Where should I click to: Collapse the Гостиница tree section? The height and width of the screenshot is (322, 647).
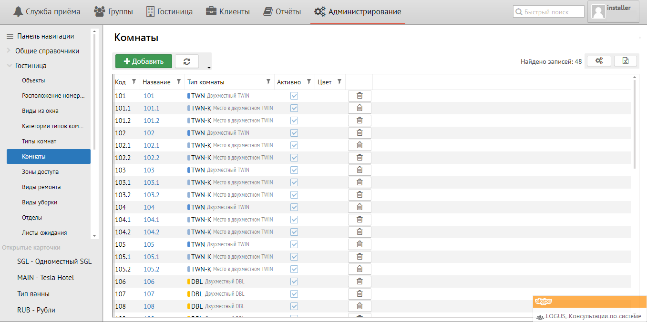pyautogui.click(x=9, y=66)
